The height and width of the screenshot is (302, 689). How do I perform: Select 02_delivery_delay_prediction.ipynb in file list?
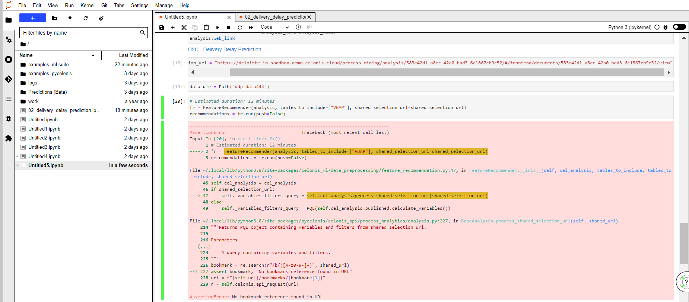point(83,110)
